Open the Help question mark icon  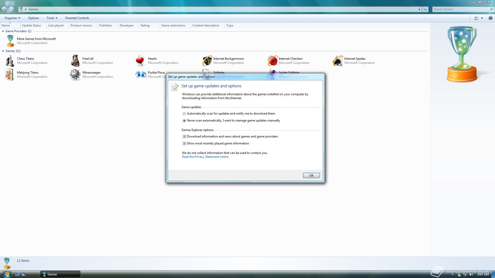click(490, 18)
